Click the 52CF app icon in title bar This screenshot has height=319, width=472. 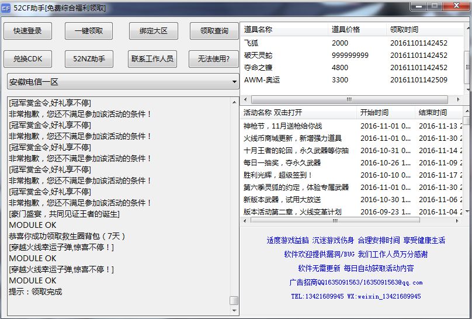pos(6,8)
